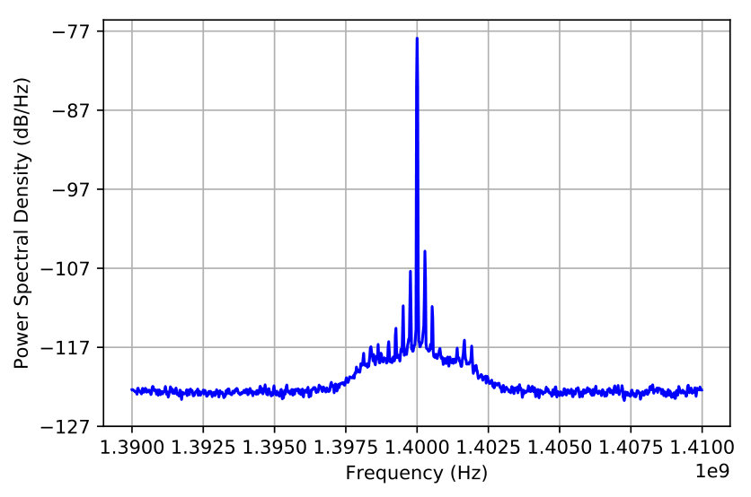Click the main spectral peak at 1.4000 GHz
The width and height of the screenshot is (751, 497).
coord(417,39)
